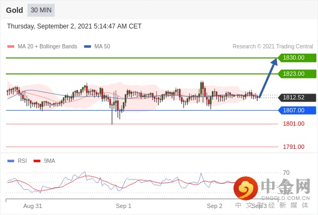The width and height of the screenshot is (318, 215).
Task: Select the 1807.00 pivot price label
Action: [x=297, y=110]
